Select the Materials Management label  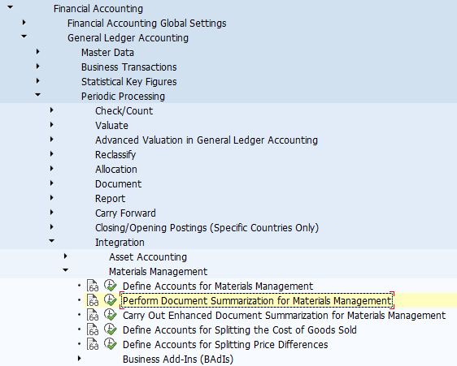click(158, 271)
